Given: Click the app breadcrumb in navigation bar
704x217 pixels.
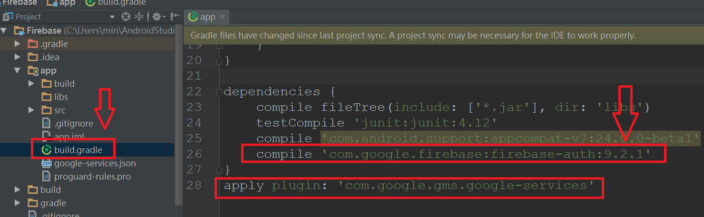Looking at the screenshot, I should click(62, 3).
